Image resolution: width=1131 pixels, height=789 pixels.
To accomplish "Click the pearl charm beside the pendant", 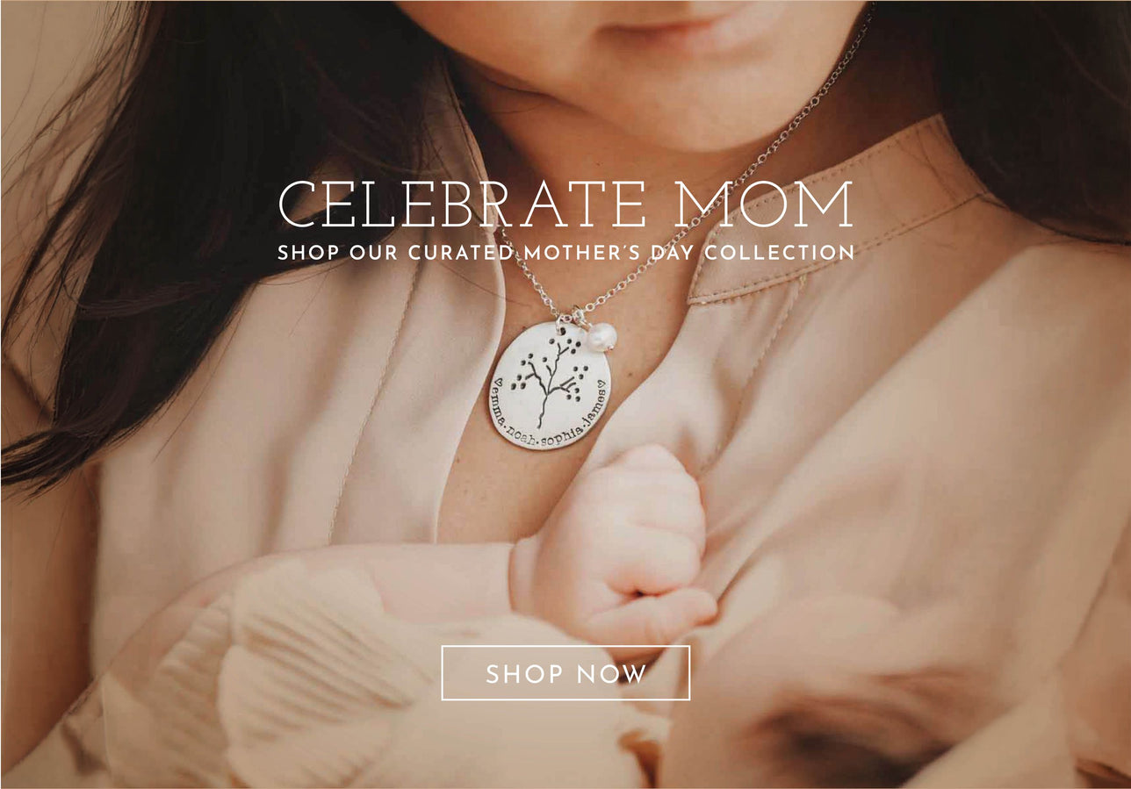I will [602, 337].
